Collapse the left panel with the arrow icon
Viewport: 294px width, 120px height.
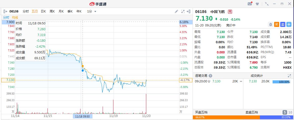(5, 11)
